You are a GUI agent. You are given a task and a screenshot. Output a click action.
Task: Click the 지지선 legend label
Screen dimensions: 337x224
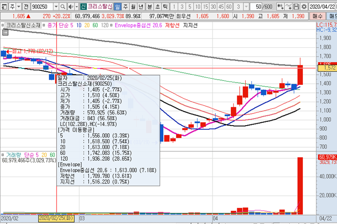click(190, 25)
